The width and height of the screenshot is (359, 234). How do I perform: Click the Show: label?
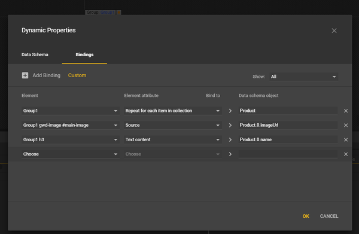(x=258, y=77)
